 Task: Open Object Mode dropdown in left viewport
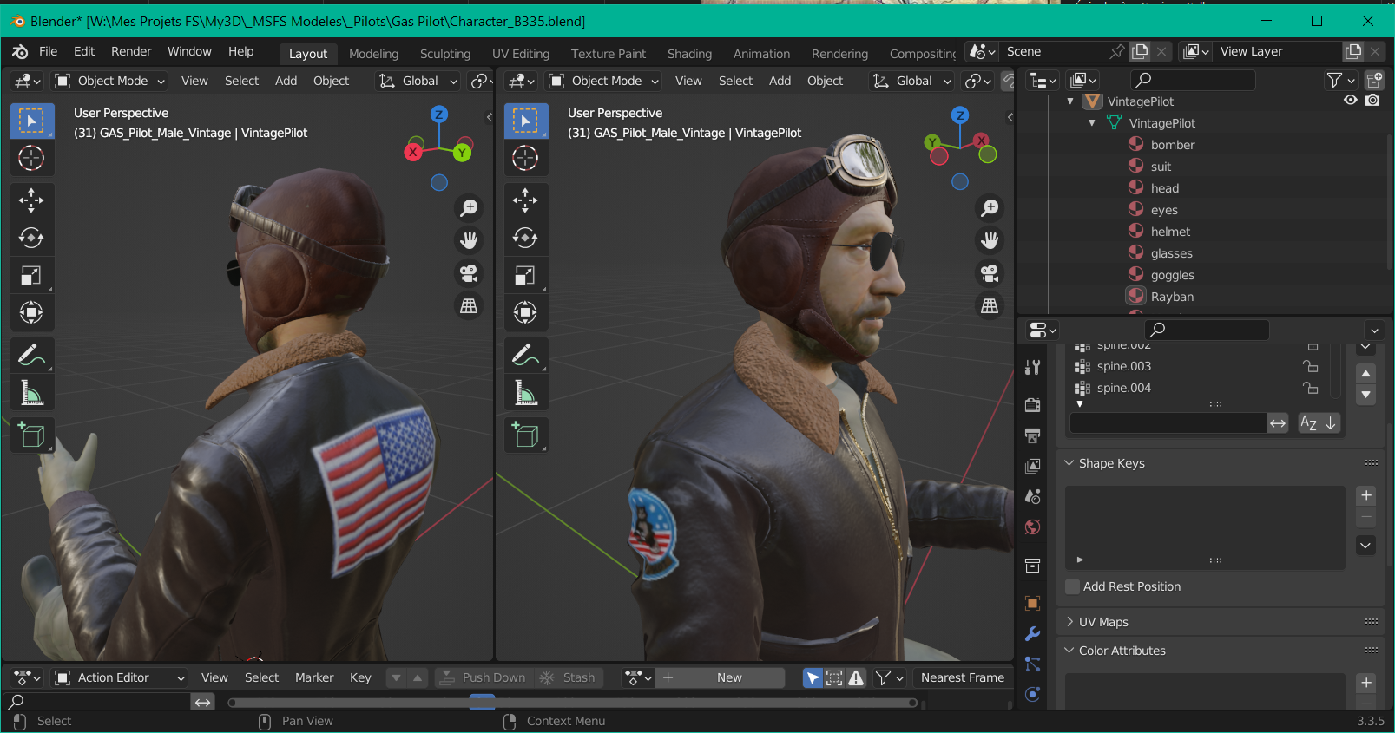point(110,81)
